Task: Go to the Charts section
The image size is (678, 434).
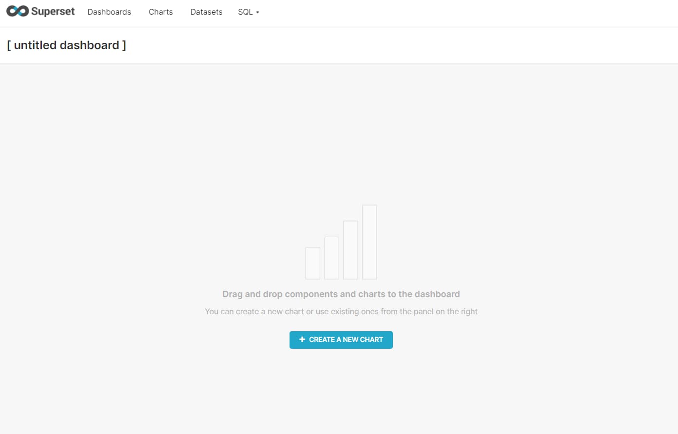Action: (160, 12)
